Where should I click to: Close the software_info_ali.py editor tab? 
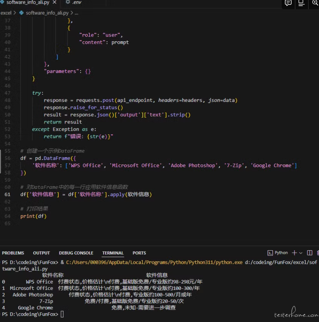coord(55,2)
